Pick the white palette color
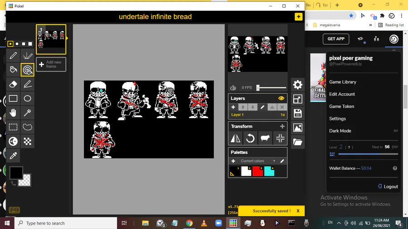 (246, 172)
